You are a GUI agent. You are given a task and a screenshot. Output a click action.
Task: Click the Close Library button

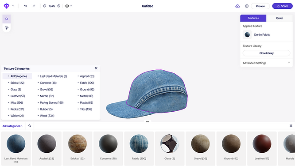coord(266,53)
